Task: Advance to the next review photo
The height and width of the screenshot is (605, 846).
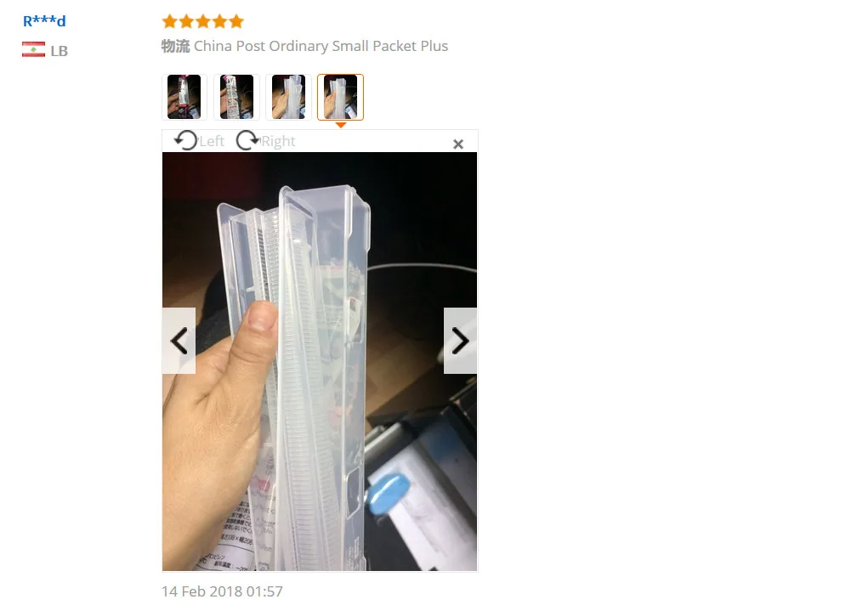Action: tap(460, 341)
